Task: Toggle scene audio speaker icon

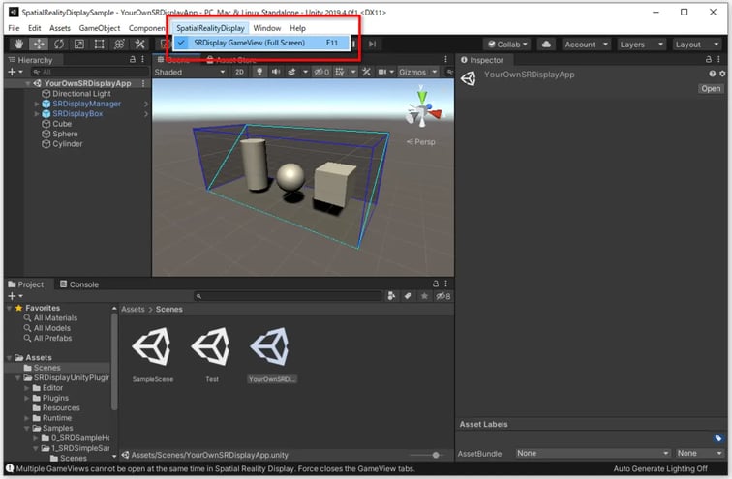Action: tap(276, 72)
